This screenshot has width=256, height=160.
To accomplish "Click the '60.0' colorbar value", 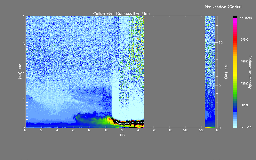I will 245,105.
